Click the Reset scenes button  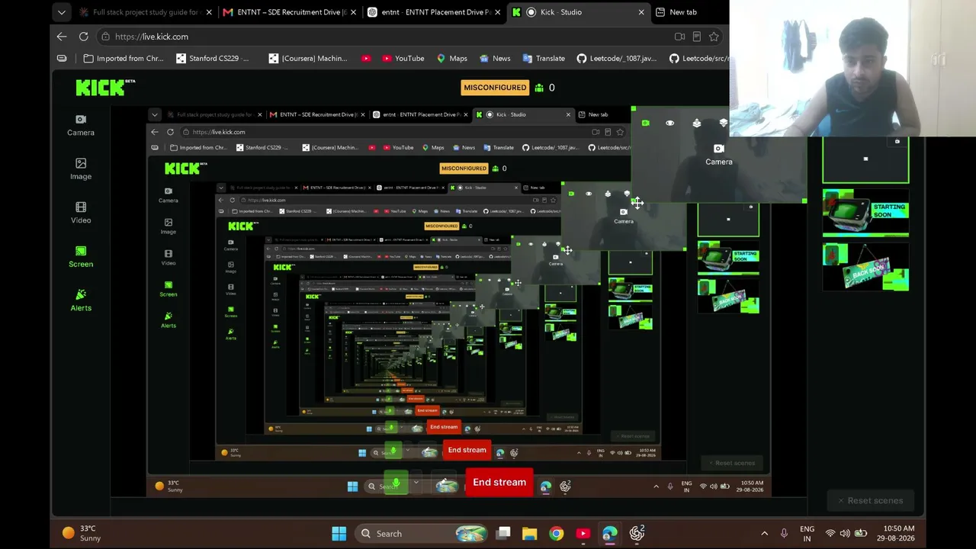pyautogui.click(x=870, y=500)
